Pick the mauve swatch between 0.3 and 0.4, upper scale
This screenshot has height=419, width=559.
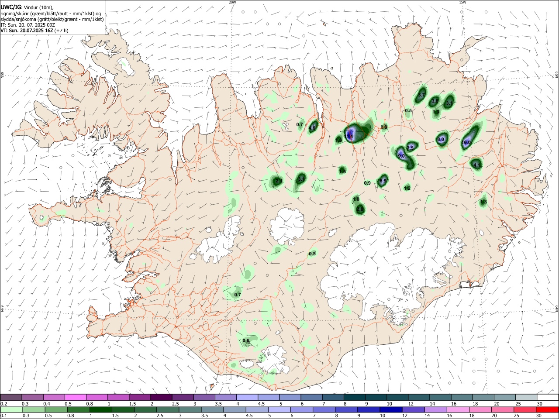coord(33,398)
